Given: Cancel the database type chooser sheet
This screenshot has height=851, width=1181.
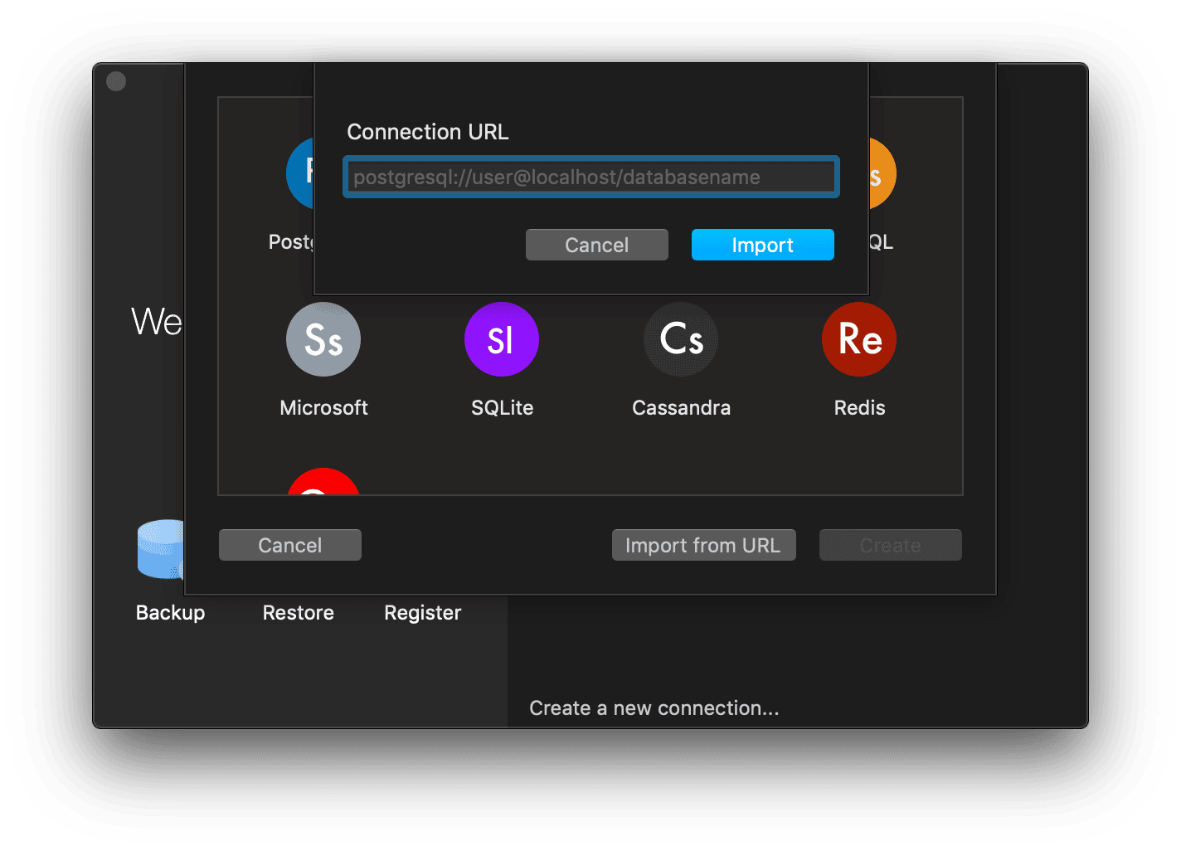Looking at the screenshot, I should [290, 545].
